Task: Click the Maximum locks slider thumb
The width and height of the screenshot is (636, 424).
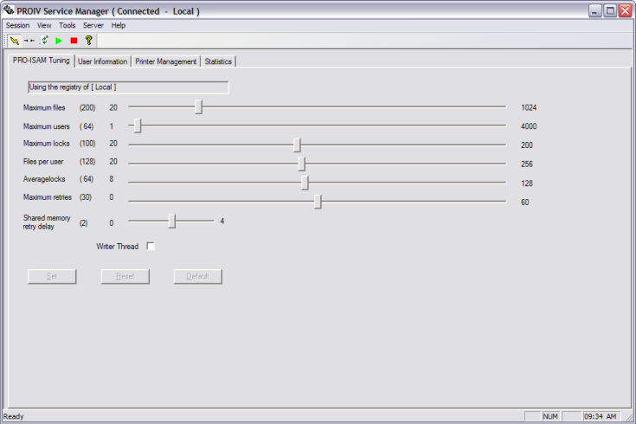Action: (297, 145)
